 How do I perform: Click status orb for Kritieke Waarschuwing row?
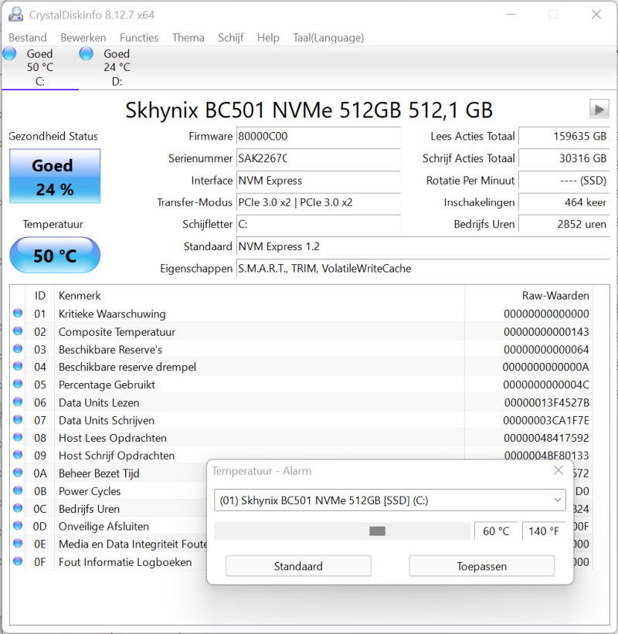coord(18,313)
